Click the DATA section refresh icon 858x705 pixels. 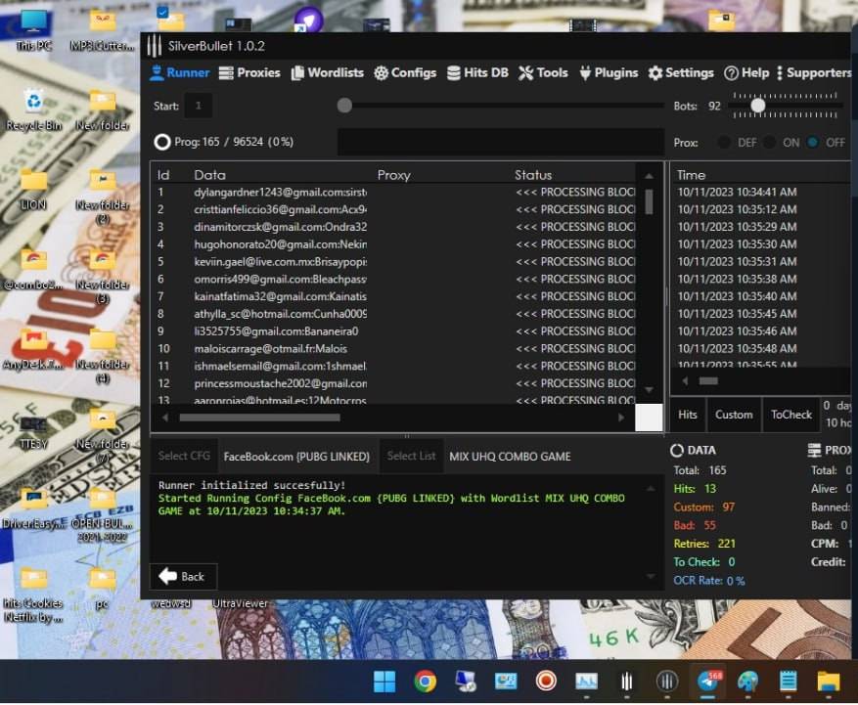point(677,450)
